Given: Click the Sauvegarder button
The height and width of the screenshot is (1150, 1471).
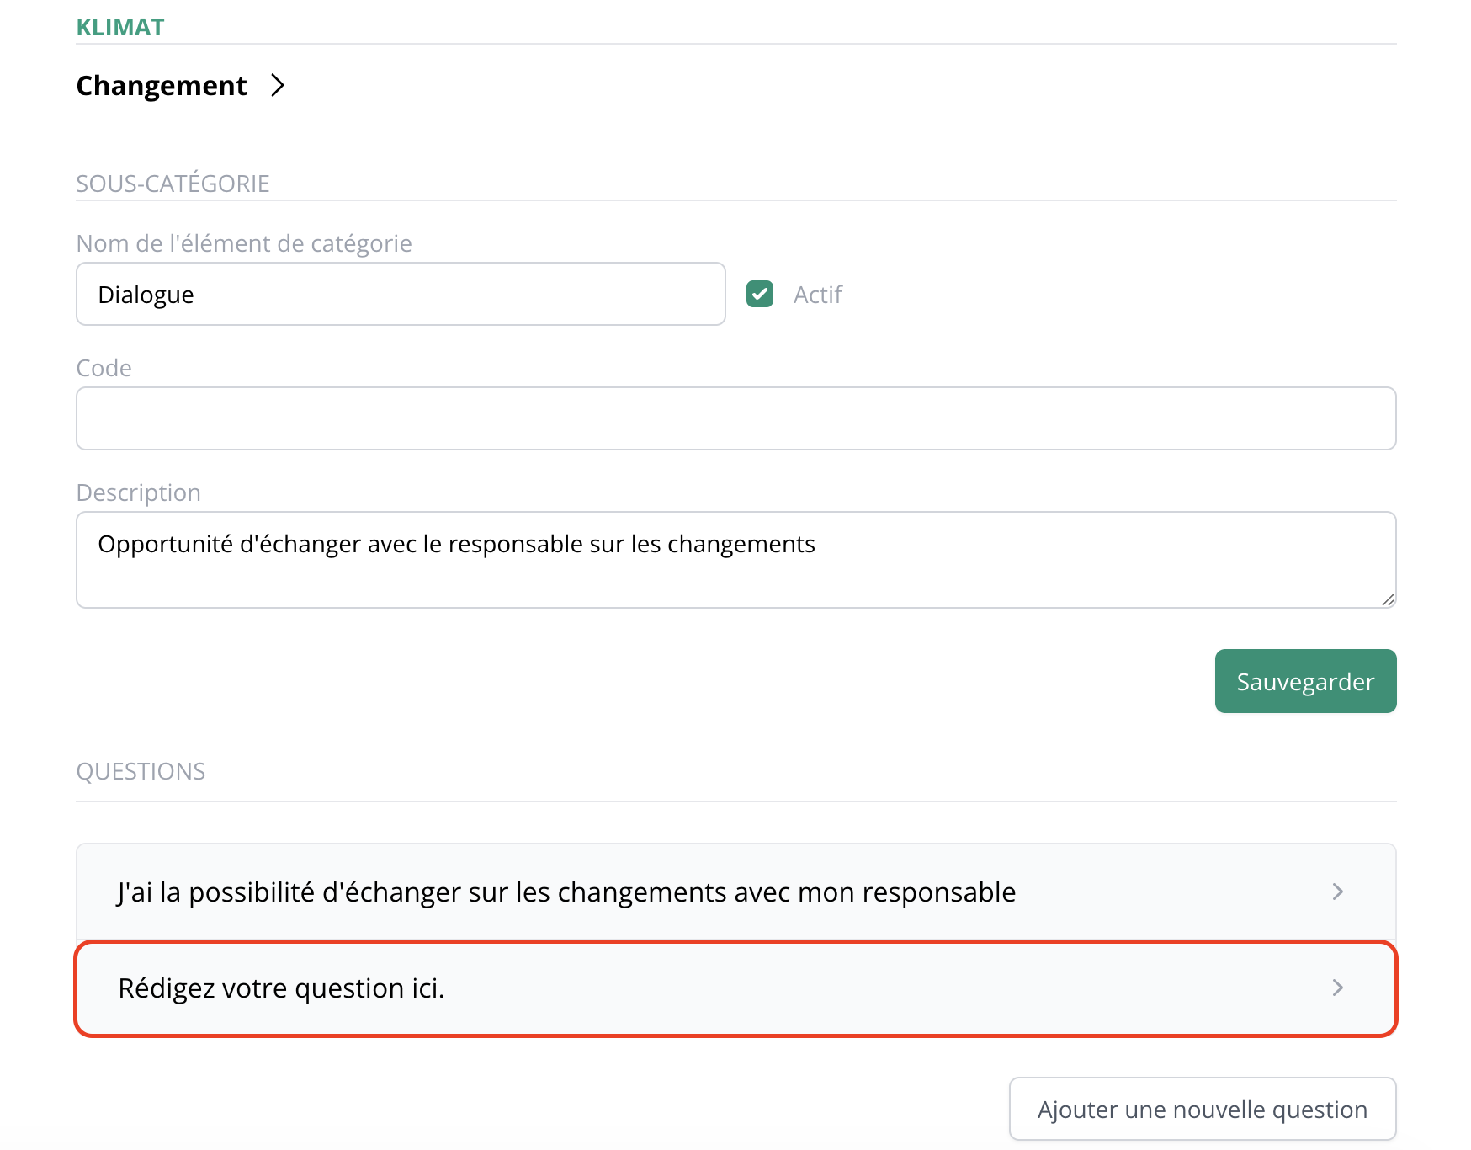Looking at the screenshot, I should (x=1304, y=681).
